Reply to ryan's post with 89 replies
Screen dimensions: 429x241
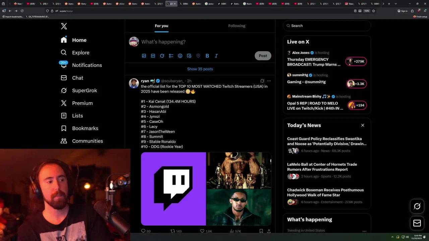[x=146, y=231]
